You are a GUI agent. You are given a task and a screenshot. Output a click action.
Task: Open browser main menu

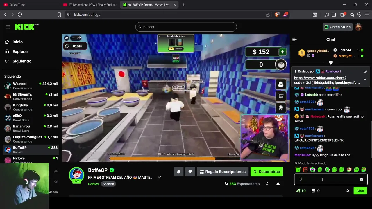tap(367, 15)
